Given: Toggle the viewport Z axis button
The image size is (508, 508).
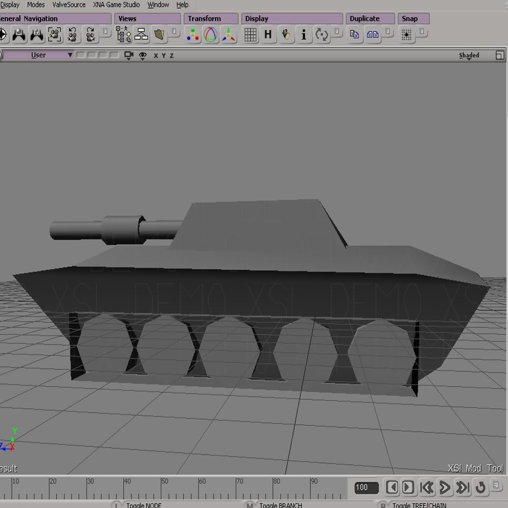Looking at the screenshot, I should pos(172,56).
